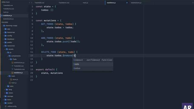Choose 'timeout' from the autocomplete popup
This screenshot has width=194, height=109.
(x=93, y=60)
